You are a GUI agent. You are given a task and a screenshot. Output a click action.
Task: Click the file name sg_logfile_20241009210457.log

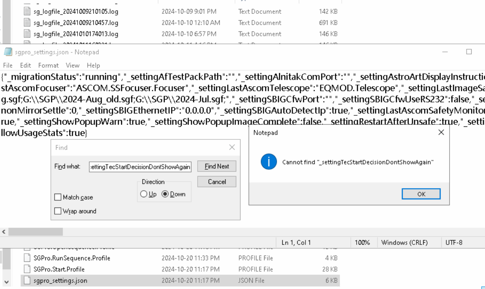76,22
